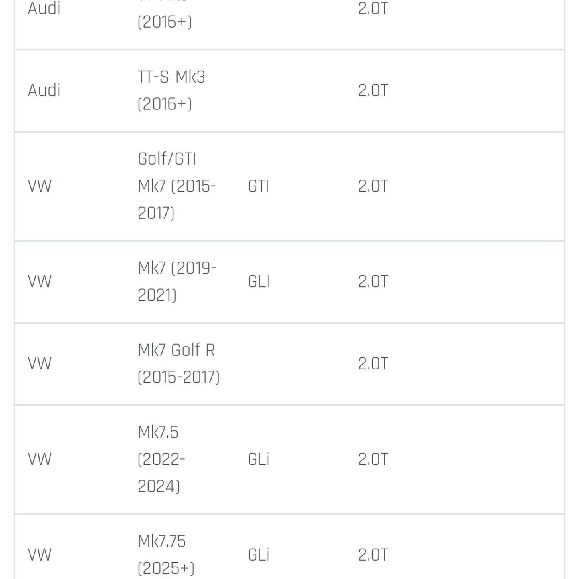Click the TT-S Mk3 (2016+) model cell
The image size is (579, 579).
pyautogui.click(x=171, y=90)
